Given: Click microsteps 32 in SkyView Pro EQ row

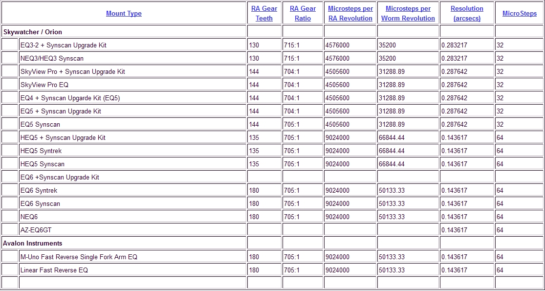Looking at the screenshot, I should coord(500,85).
